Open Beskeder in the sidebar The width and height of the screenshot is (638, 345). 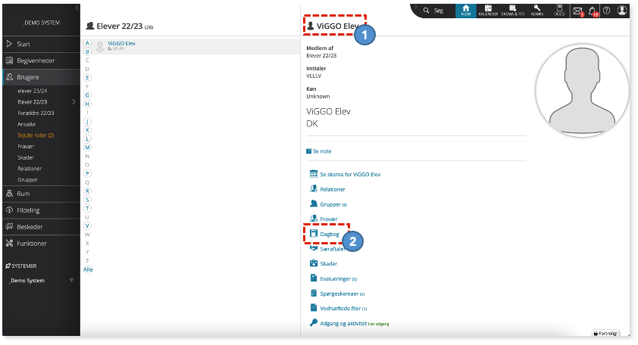[x=41, y=227]
